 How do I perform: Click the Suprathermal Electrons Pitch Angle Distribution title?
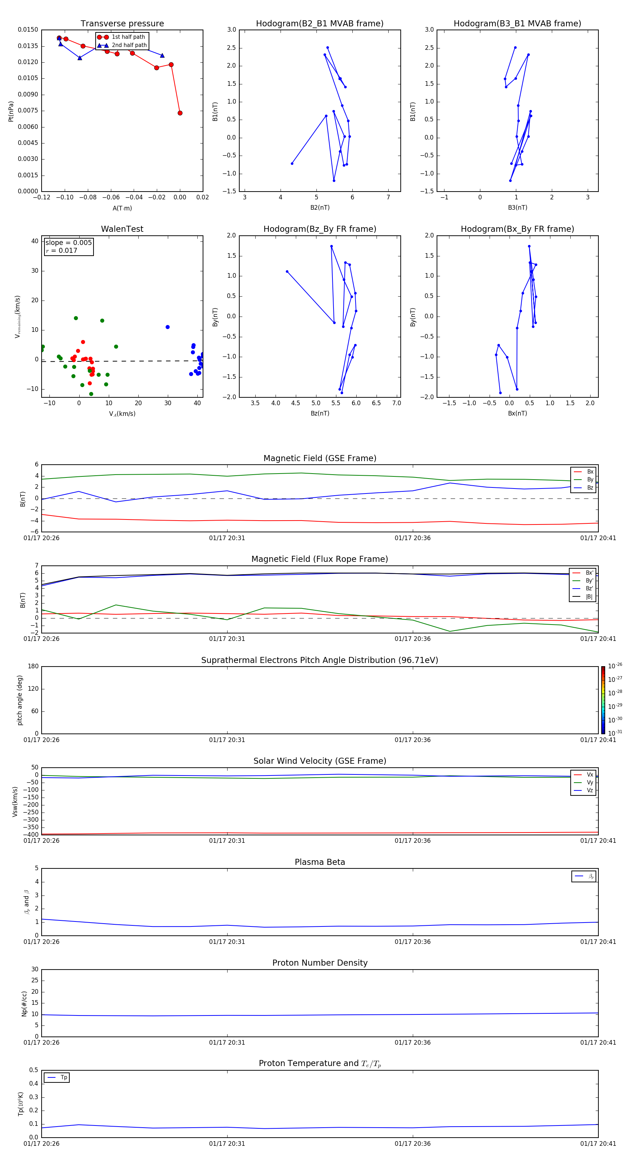[x=320, y=660]
